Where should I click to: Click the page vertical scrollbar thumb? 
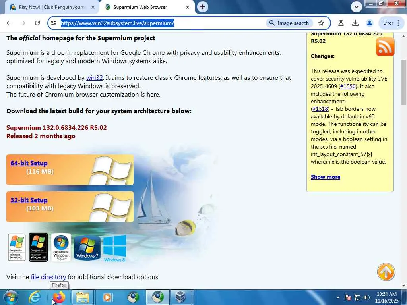click(x=403, y=82)
